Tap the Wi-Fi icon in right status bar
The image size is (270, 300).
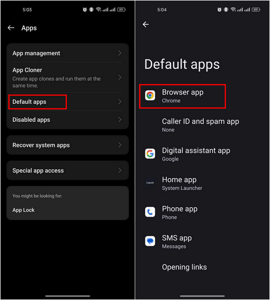click(233, 10)
